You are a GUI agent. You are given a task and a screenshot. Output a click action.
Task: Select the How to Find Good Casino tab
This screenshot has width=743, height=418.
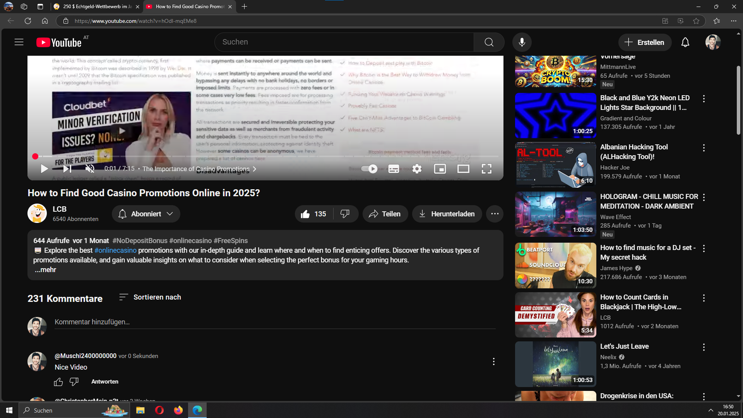(x=190, y=7)
